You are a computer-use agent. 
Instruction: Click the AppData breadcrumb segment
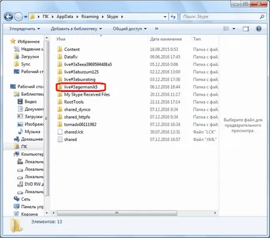[x=65, y=17]
